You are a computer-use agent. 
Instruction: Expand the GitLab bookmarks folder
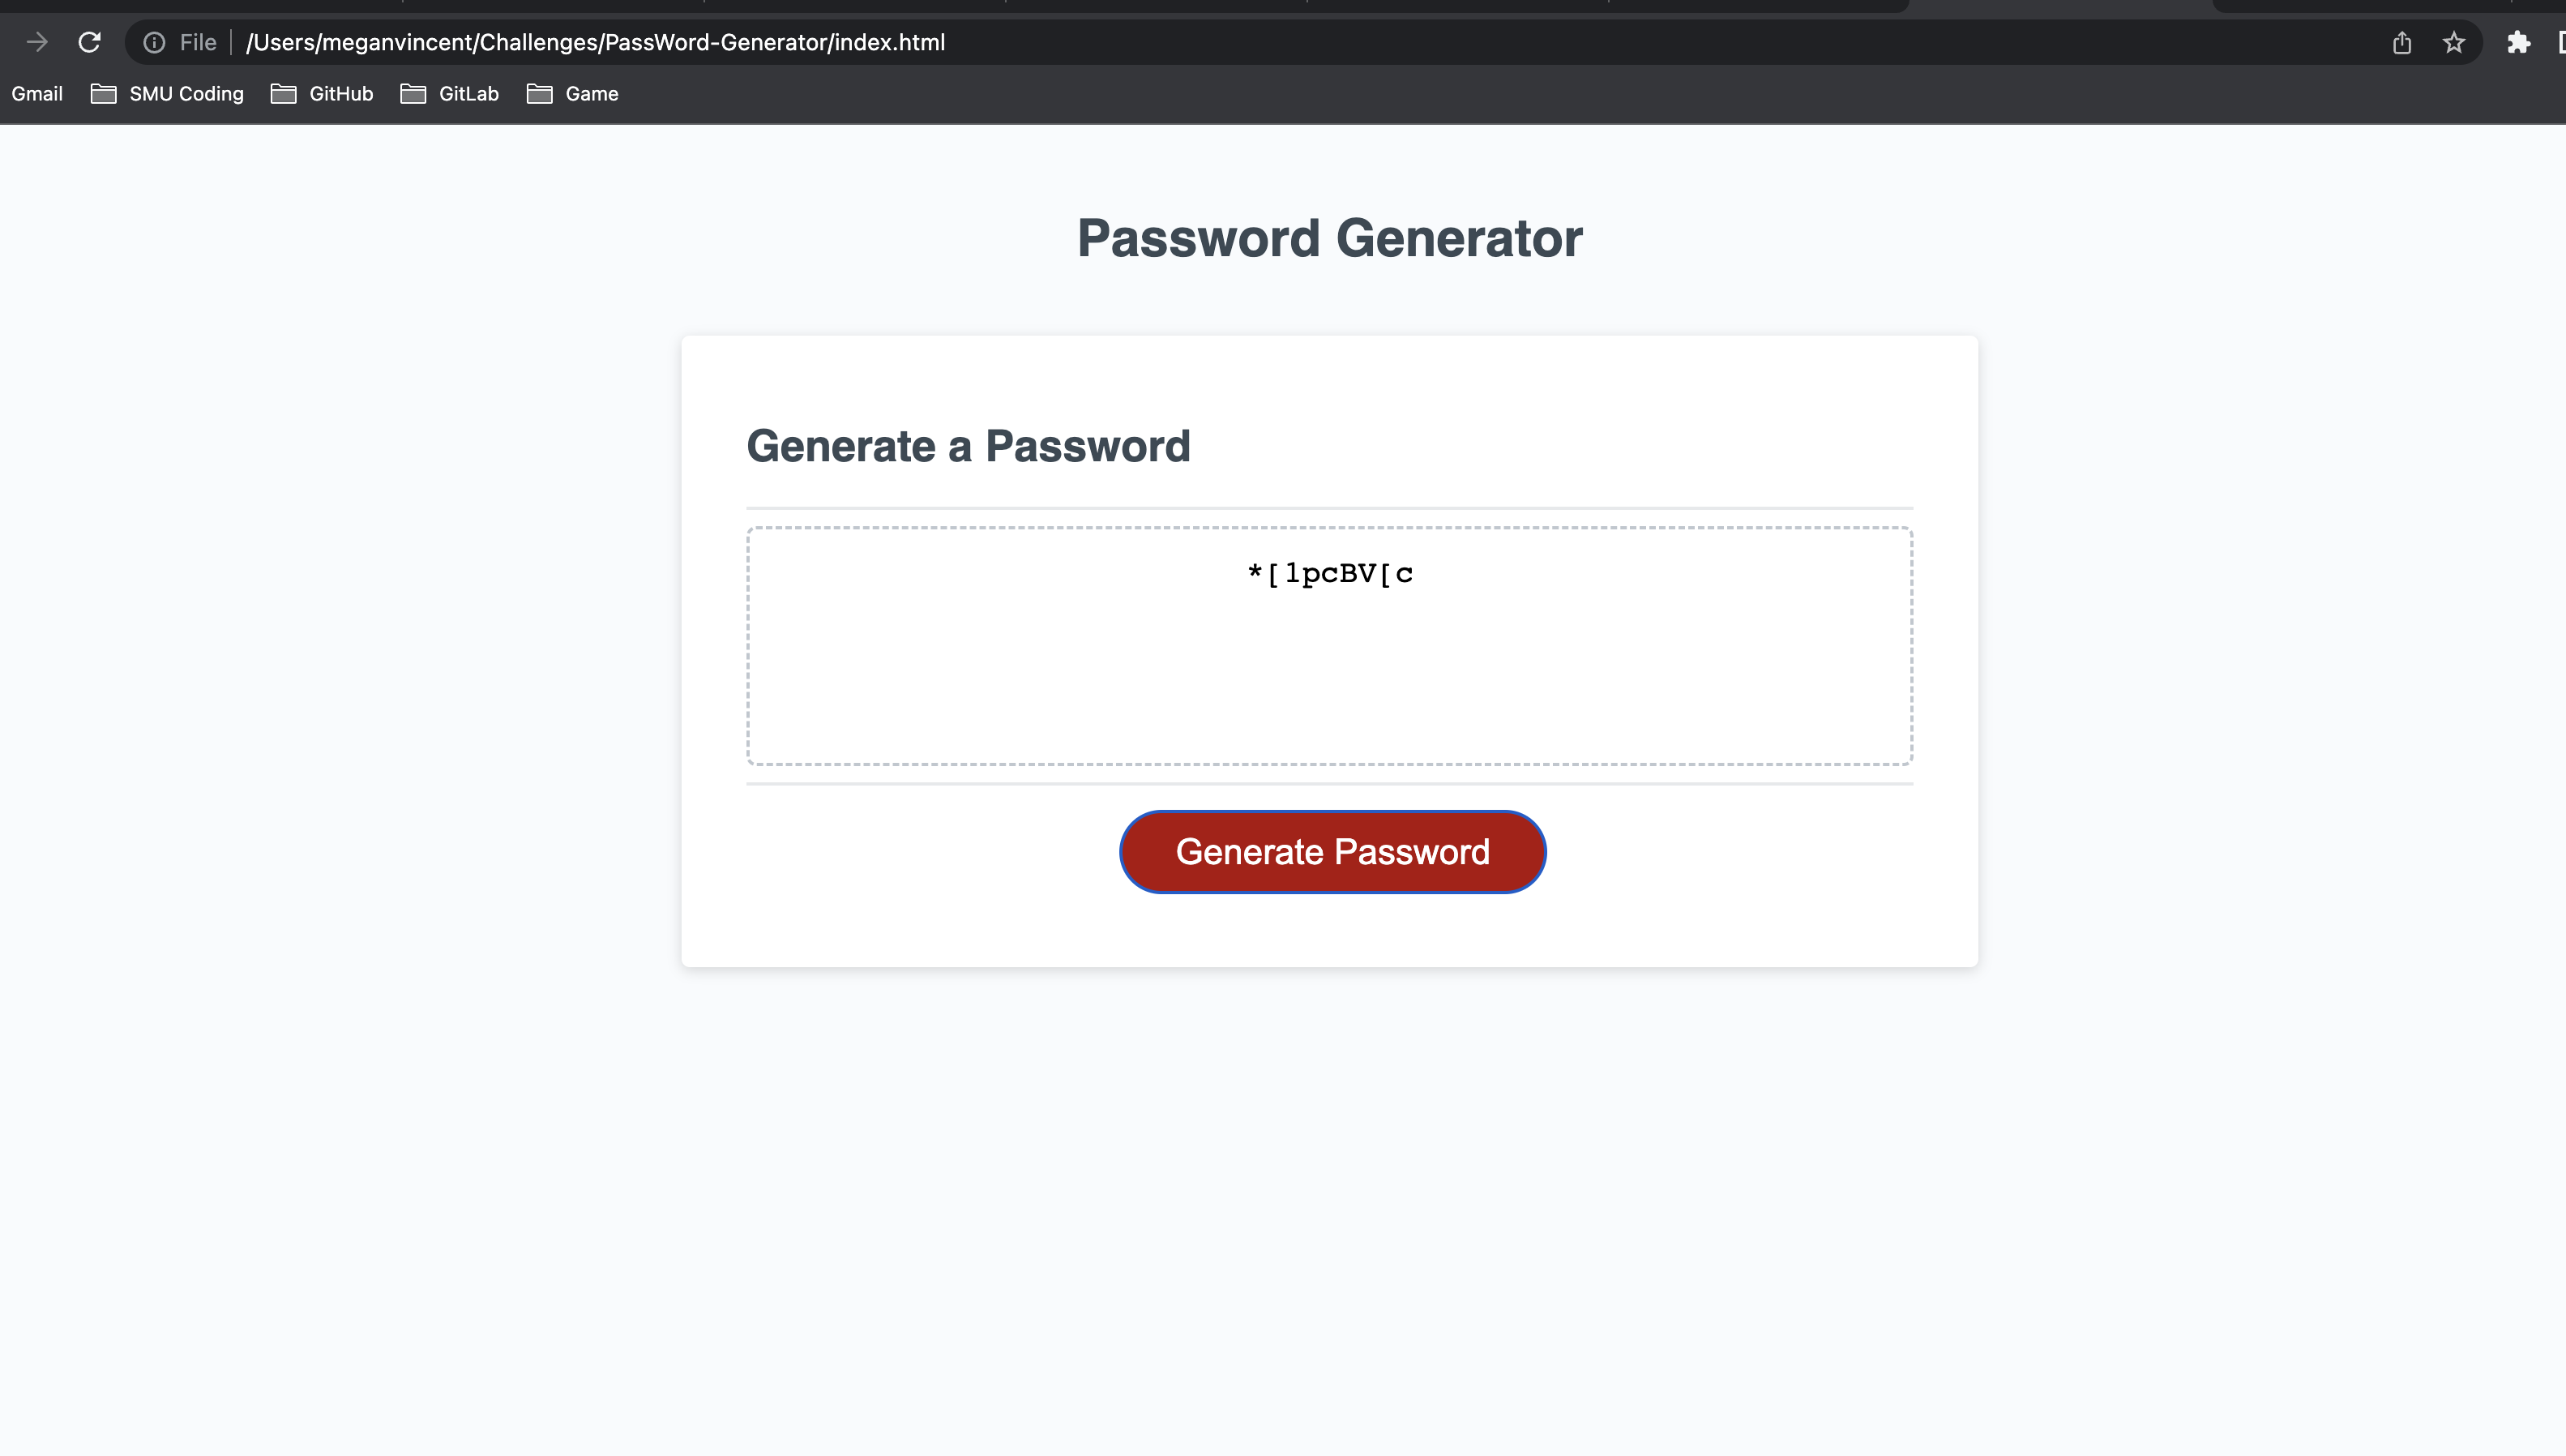(x=468, y=93)
